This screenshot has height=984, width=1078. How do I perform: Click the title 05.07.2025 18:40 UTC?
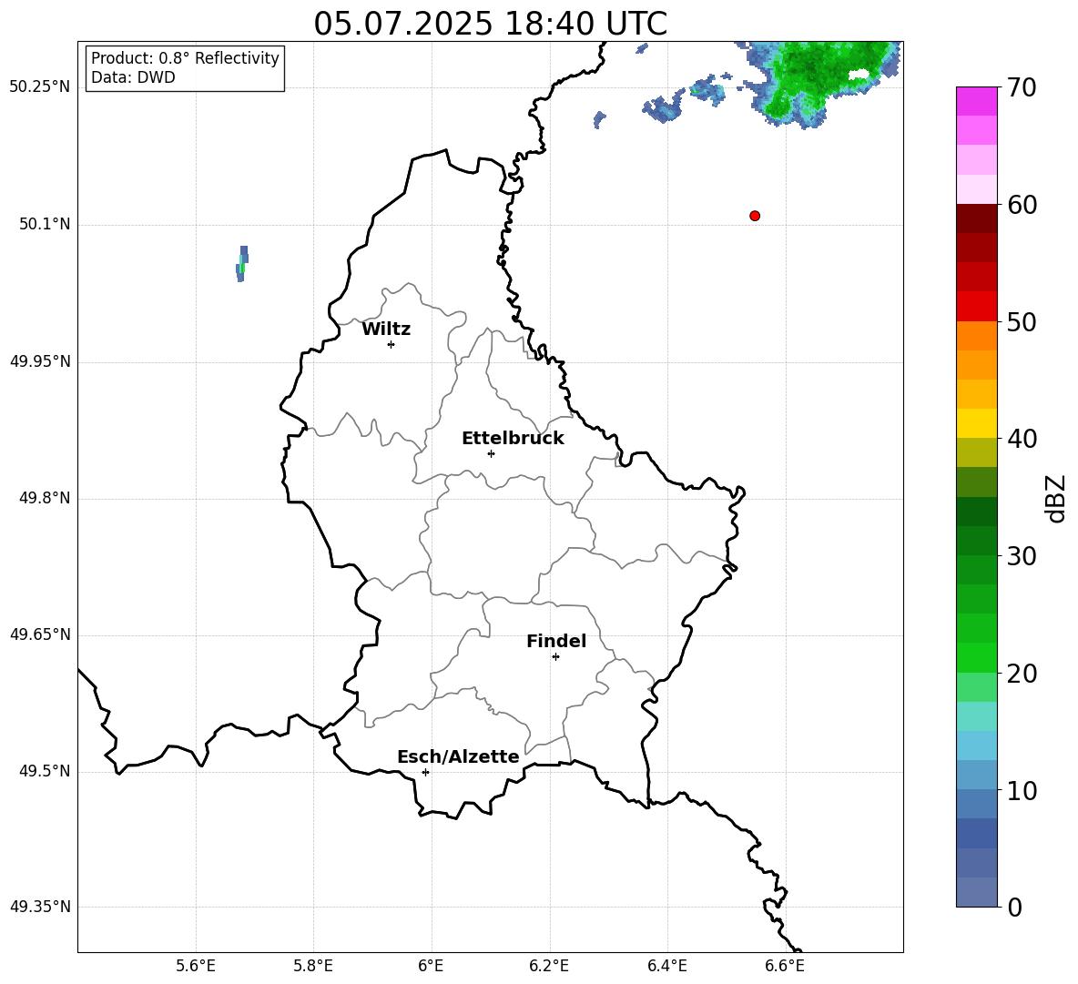pyautogui.click(x=490, y=24)
